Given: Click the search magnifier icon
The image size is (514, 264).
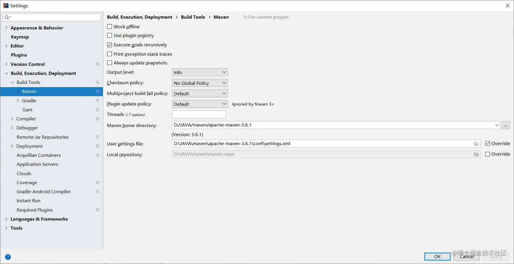Looking at the screenshot, I should tap(7, 17).
